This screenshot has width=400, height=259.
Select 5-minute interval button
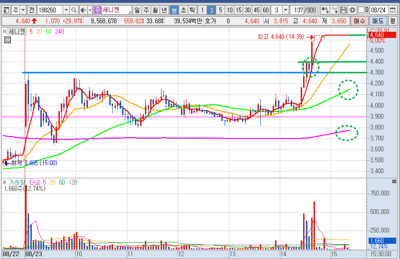tap(220, 10)
